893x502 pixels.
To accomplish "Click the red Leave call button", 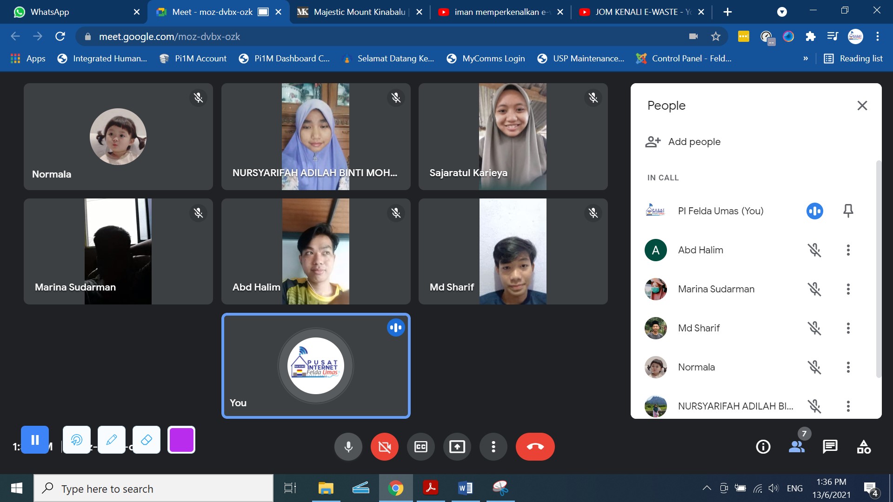I will point(535,447).
